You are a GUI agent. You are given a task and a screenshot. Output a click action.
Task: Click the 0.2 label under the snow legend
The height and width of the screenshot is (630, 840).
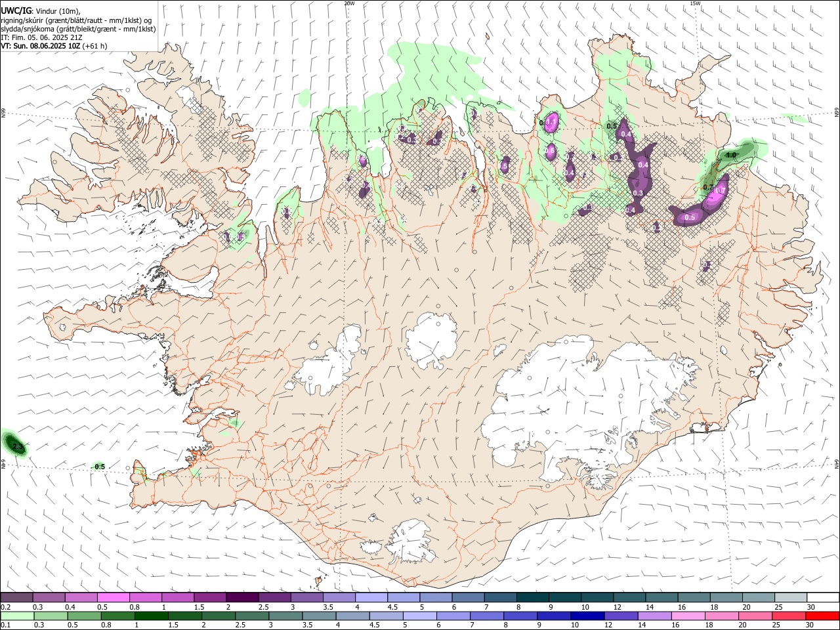[x=5, y=607]
